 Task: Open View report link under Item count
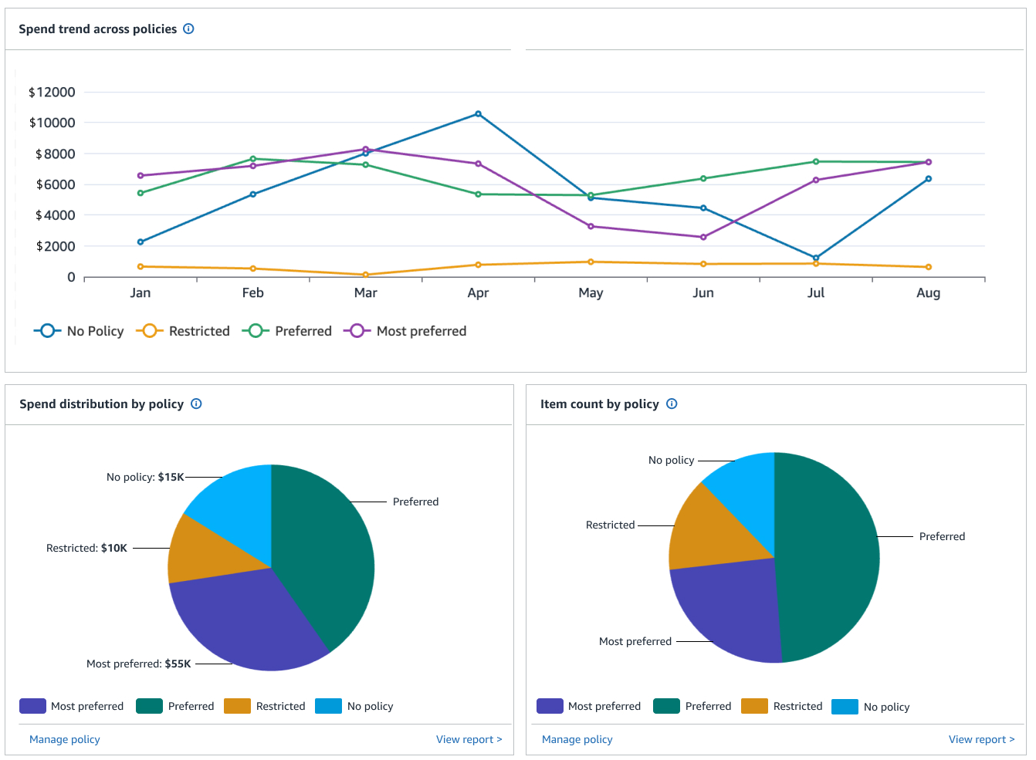click(981, 739)
